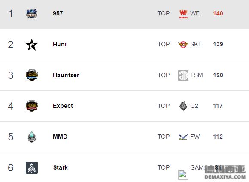Click the SKT T1 team logo
249x182 pixels.
coord(183,45)
